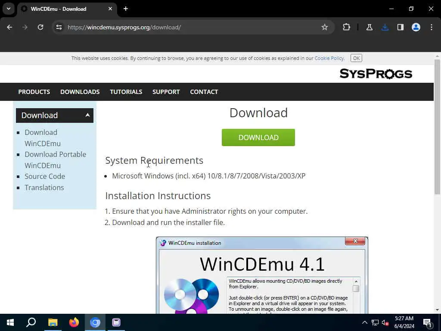The height and width of the screenshot is (331, 441).
Task: Open the Chrome profile avatar
Action: (416, 27)
